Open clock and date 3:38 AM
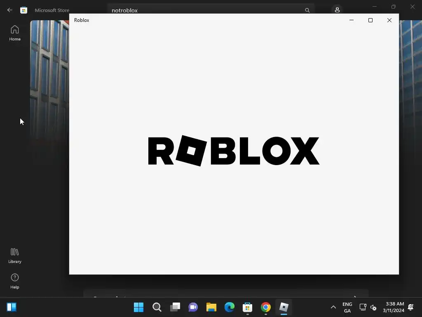Screen dimensions: 422x317 (394, 307)
